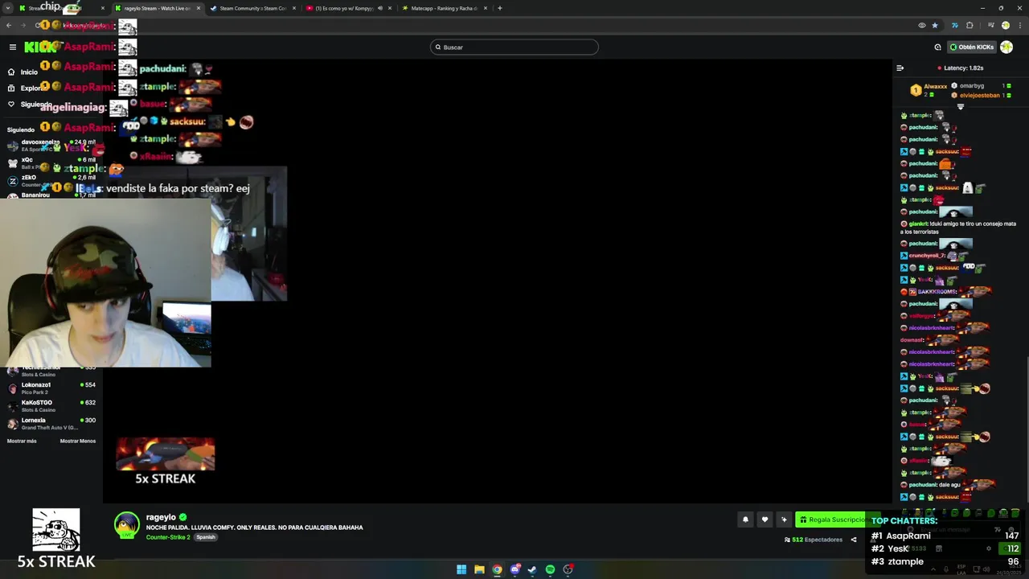Open the Chrome three-dot menu

[x=1019, y=26]
